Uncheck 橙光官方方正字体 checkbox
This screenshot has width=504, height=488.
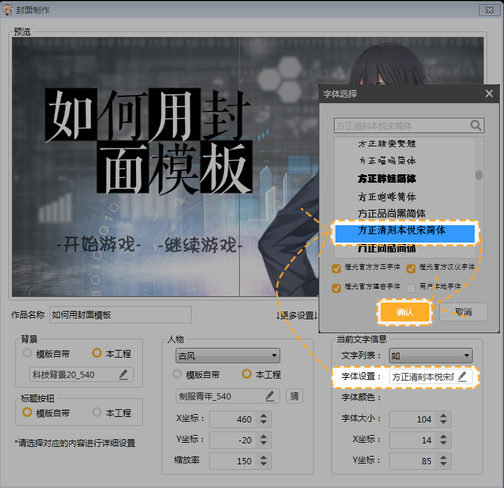pyautogui.click(x=337, y=268)
